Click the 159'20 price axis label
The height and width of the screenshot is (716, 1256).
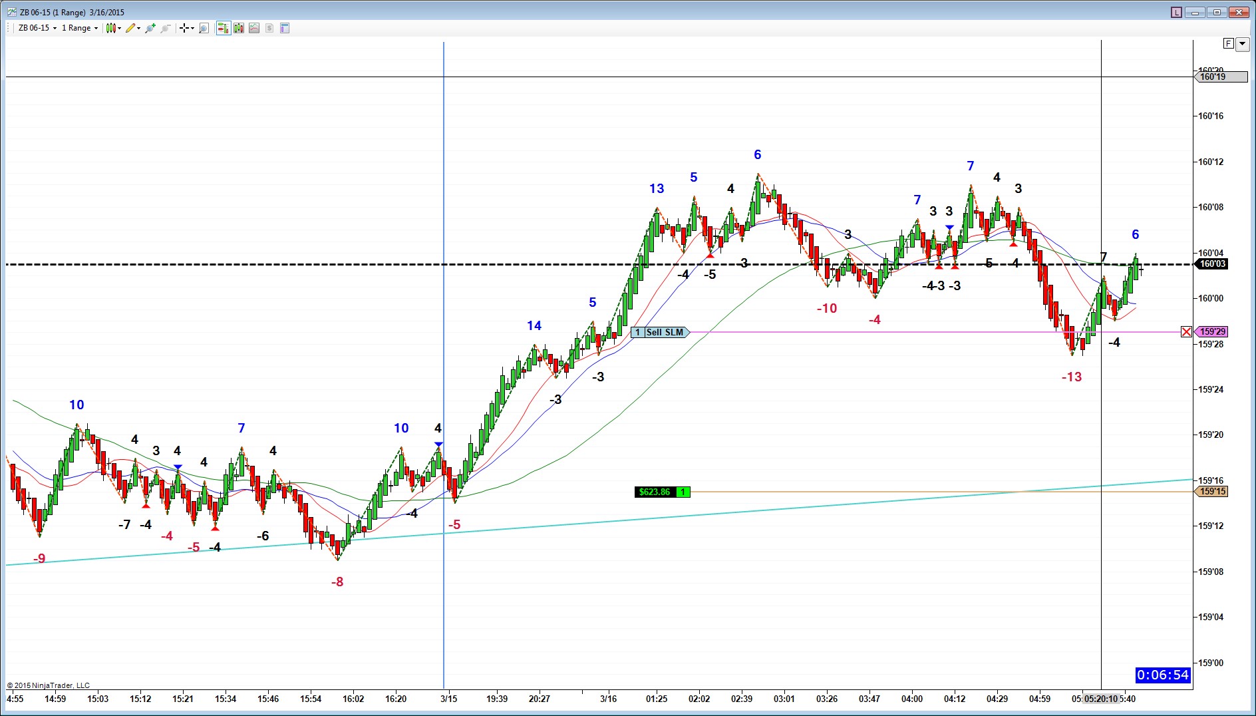[1211, 435]
